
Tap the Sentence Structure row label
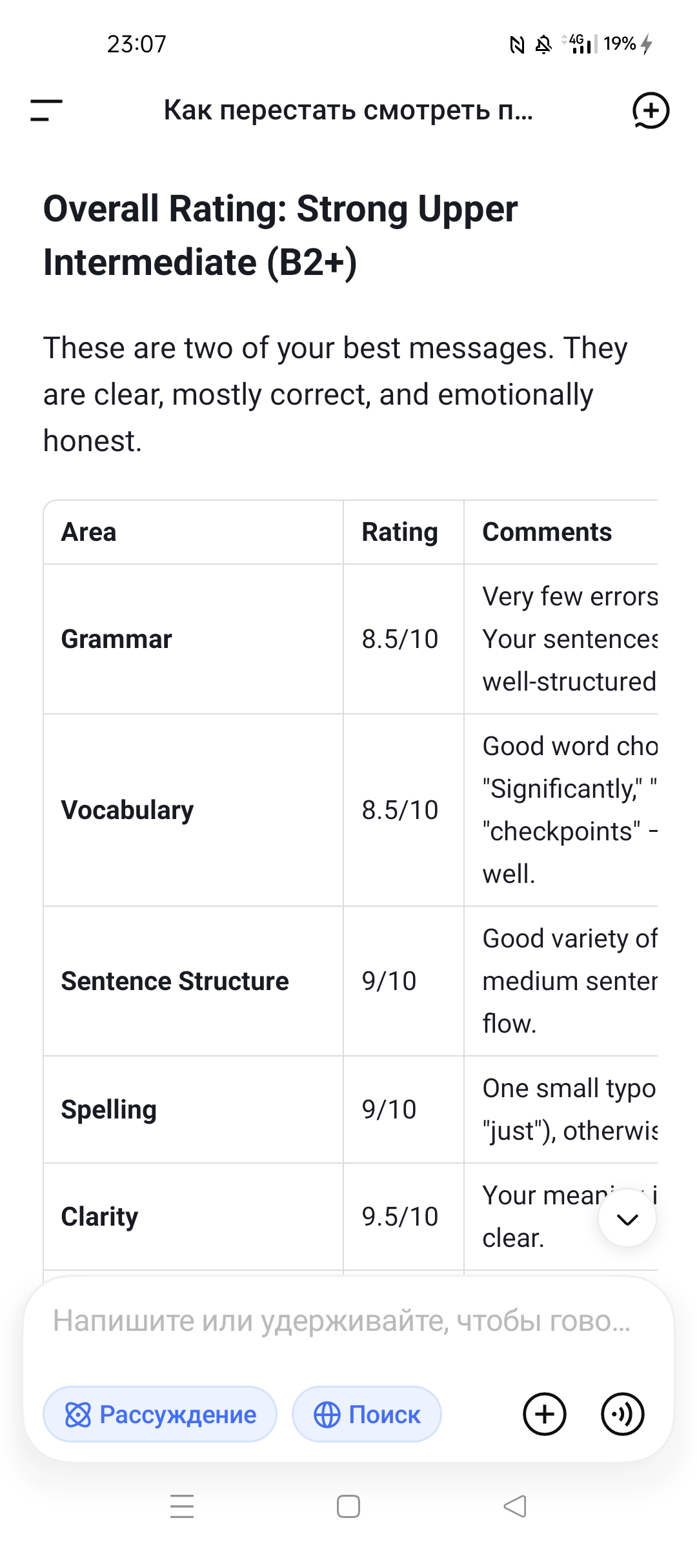[175, 981]
